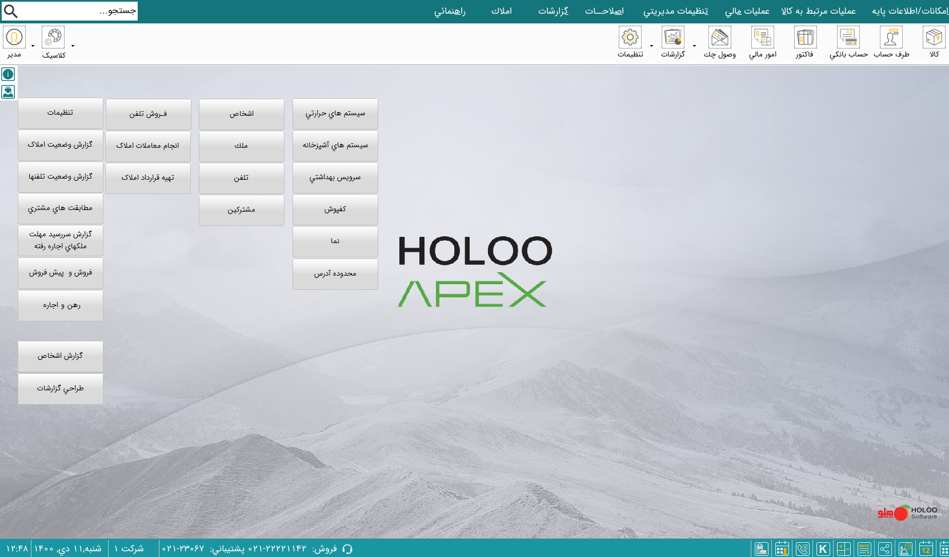Click the مطابقت هاي مشتري button
This screenshot has height=557, width=949.
[61, 208]
